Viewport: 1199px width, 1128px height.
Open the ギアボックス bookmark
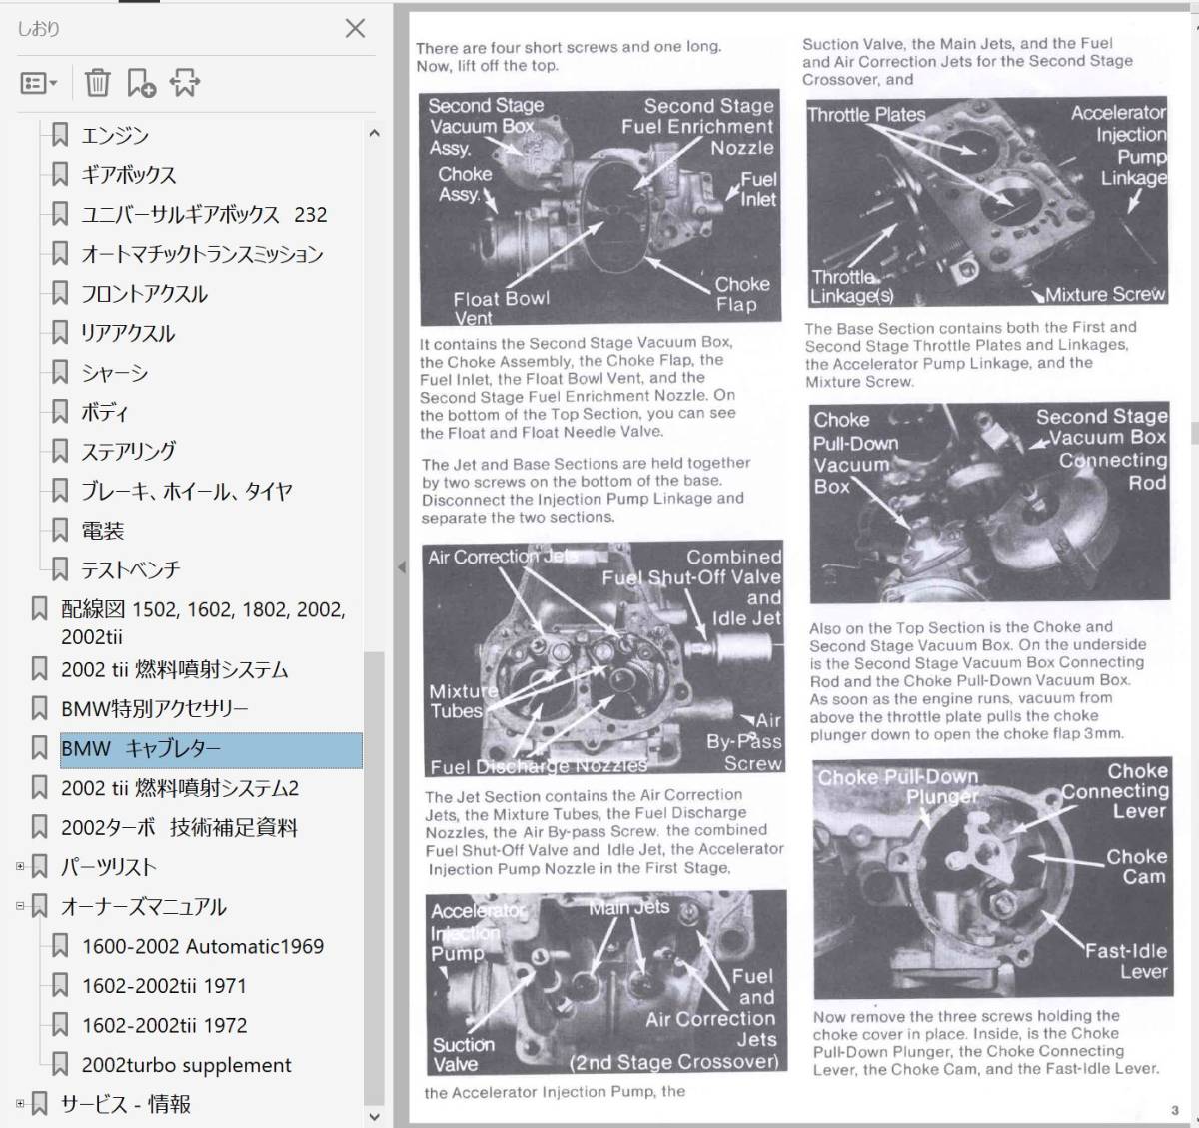(x=129, y=174)
